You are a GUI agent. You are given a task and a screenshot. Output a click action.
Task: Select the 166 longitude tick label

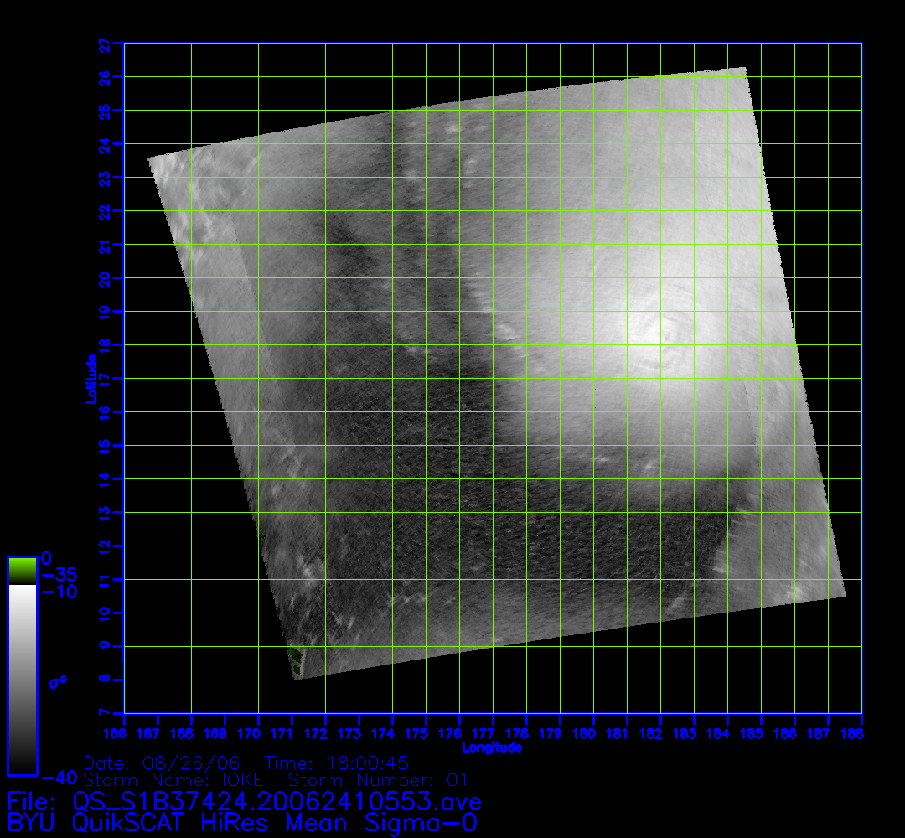124,734
